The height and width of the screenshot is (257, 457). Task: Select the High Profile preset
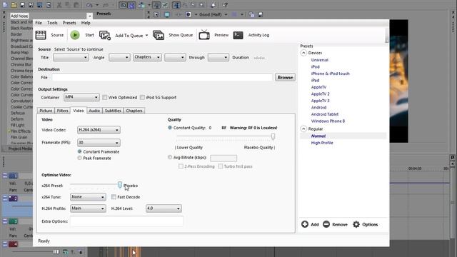click(x=322, y=143)
